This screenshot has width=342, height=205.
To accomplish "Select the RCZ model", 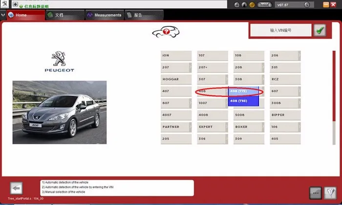I will pyautogui.click(x=285, y=79).
